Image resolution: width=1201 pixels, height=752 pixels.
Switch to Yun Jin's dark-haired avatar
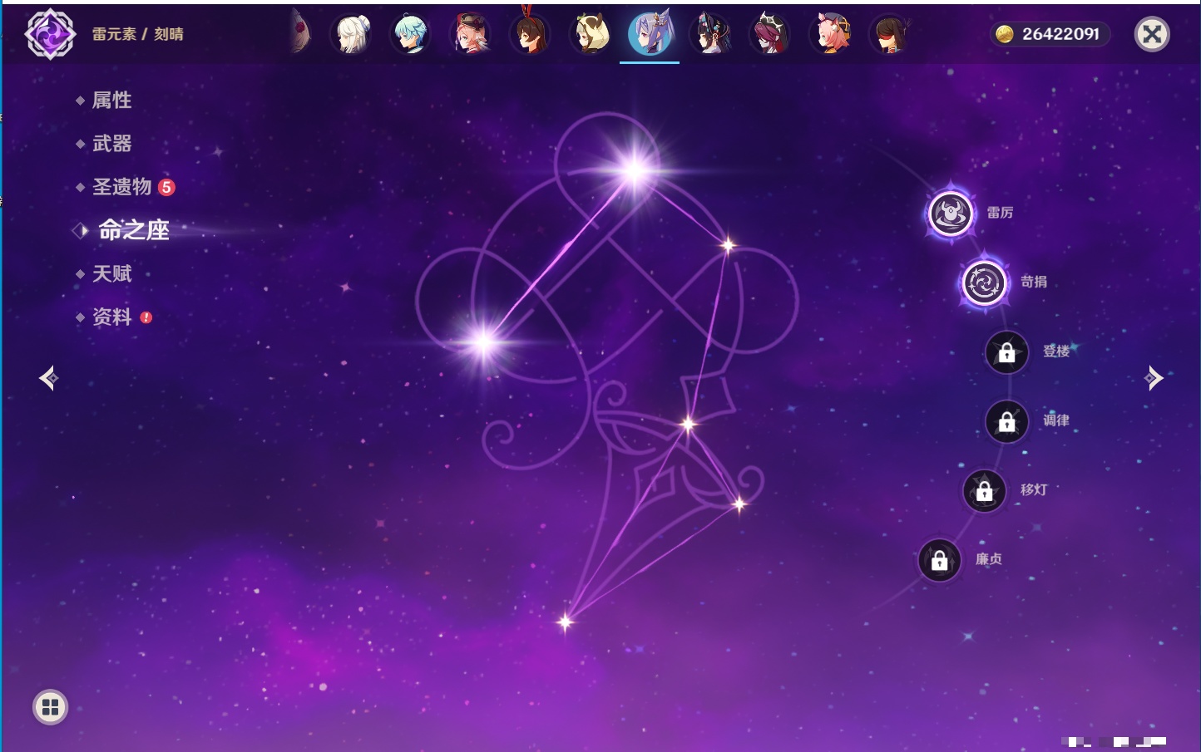tap(710, 34)
